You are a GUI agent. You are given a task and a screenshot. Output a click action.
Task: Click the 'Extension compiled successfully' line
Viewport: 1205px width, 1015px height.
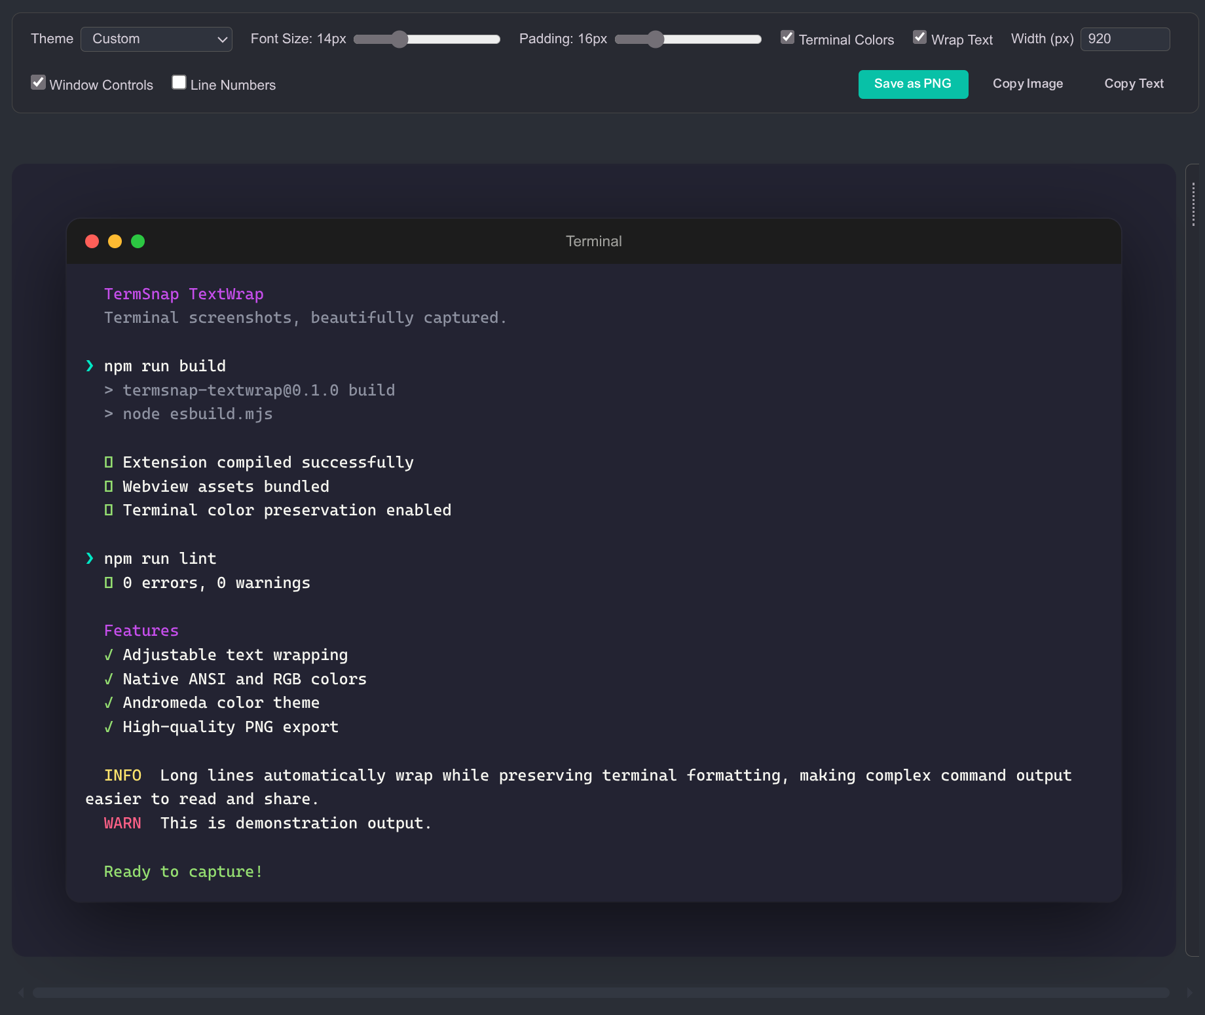(x=269, y=462)
